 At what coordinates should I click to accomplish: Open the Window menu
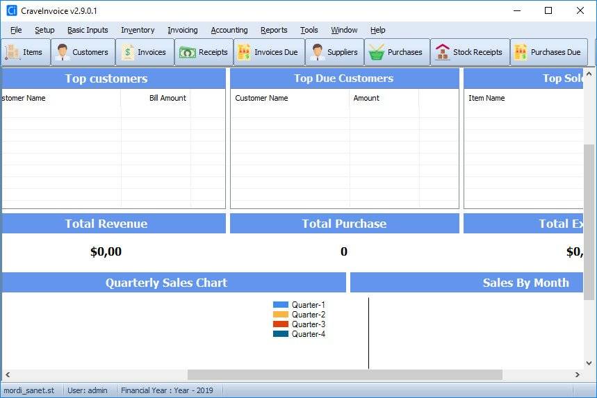click(344, 30)
